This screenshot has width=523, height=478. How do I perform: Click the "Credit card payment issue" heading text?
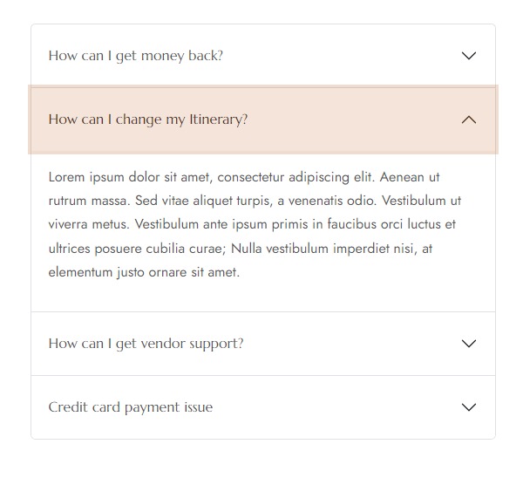click(x=131, y=407)
